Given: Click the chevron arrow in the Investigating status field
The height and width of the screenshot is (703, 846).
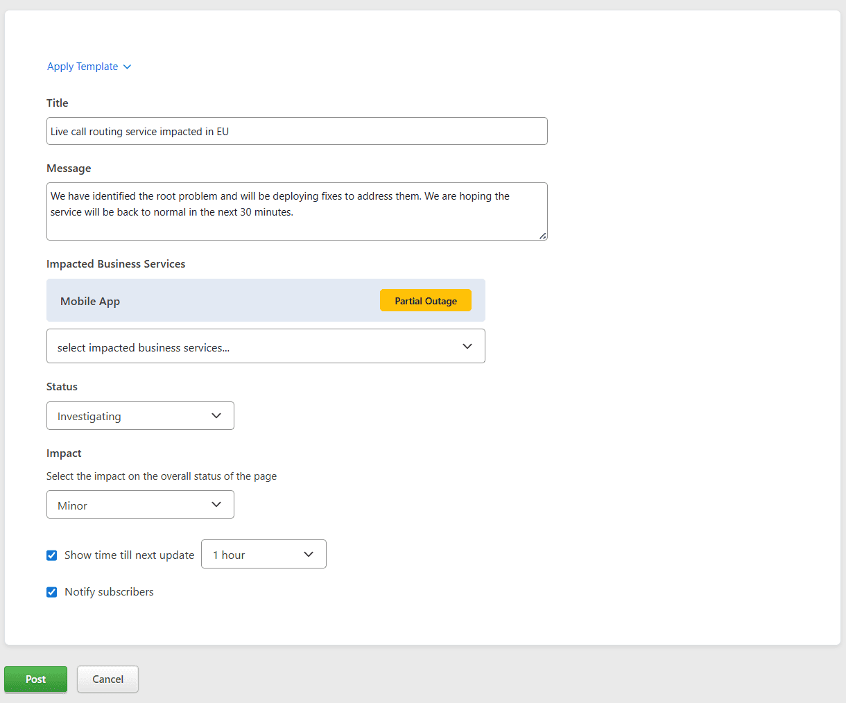Looking at the screenshot, I should (216, 416).
